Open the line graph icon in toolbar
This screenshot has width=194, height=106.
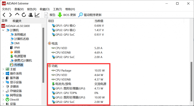click(37, 15)
